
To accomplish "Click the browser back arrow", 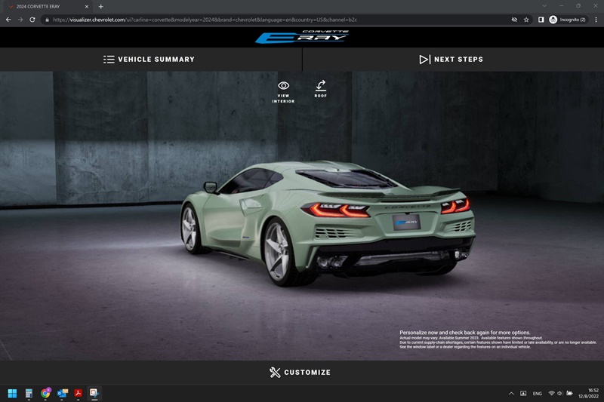I will [8, 19].
